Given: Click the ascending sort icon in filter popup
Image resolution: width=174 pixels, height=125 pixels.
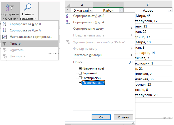Looking at the screenshot, I should tap(68, 16).
